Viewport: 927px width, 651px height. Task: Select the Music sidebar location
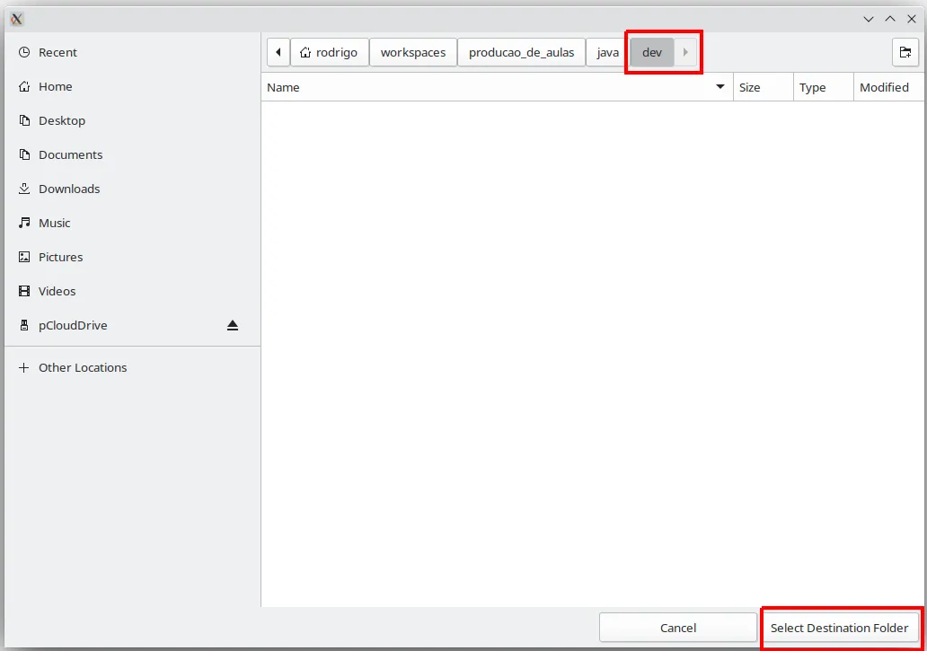click(132, 223)
